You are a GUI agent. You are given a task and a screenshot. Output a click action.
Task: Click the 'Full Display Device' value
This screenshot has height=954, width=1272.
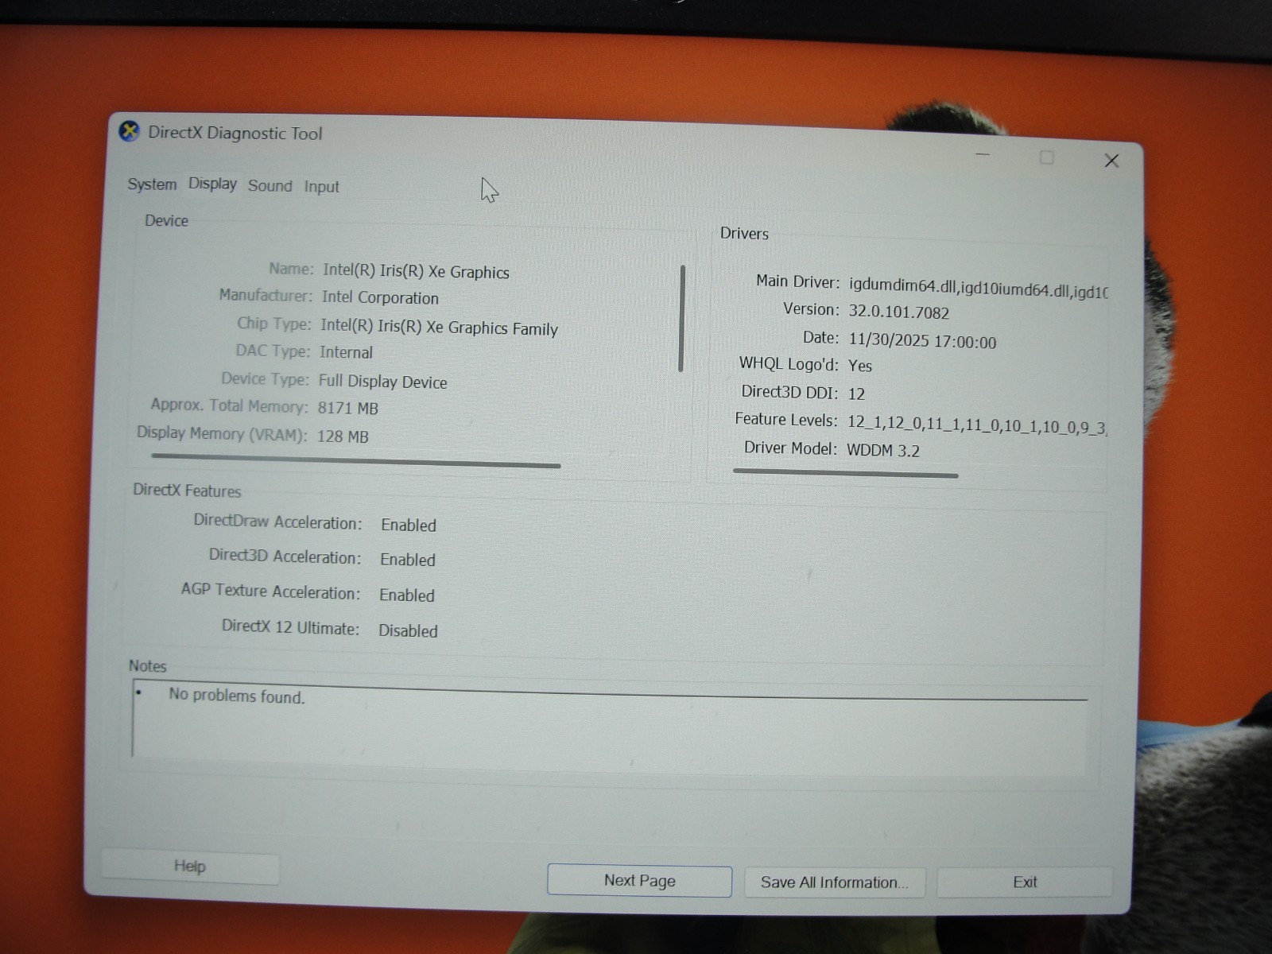tap(382, 382)
